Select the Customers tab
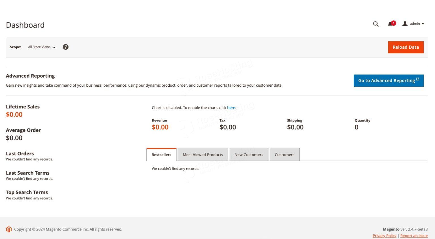 coord(285,154)
